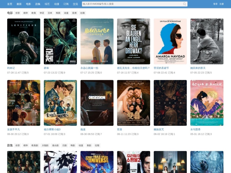
Task: Open the 交流 nav item
Action: click(75, 4)
